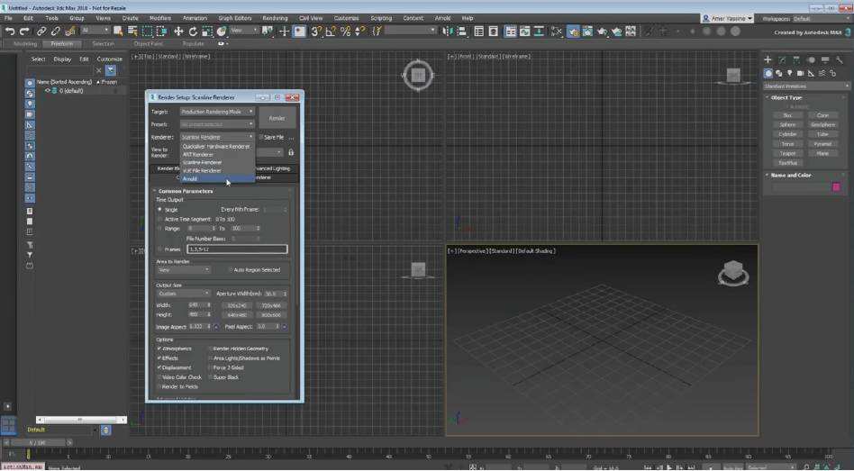Viewport: 854px width, 471px height.
Task: Open the Output Size Custom dropdown
Action: tap(184, 293)
